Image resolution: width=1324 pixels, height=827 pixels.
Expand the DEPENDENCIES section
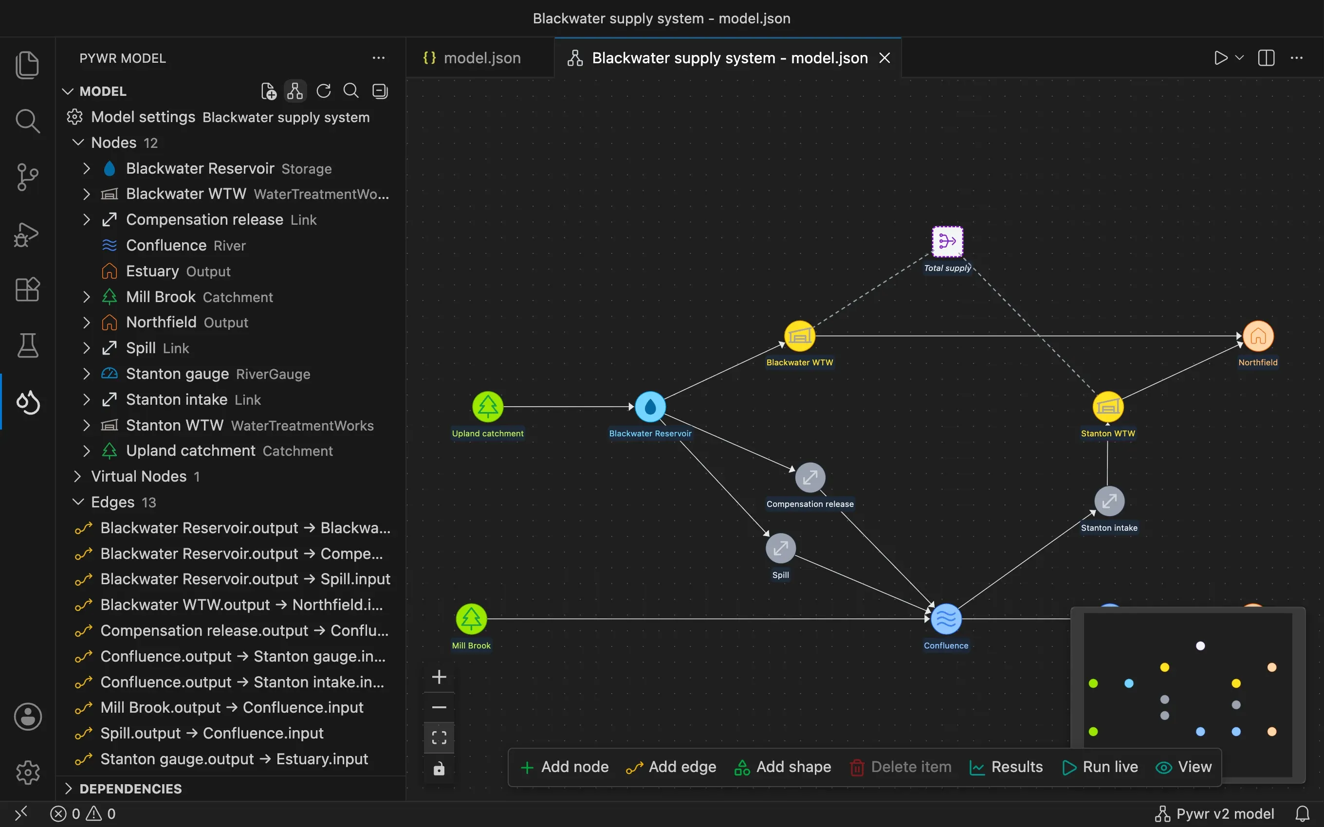coord(68,789)
